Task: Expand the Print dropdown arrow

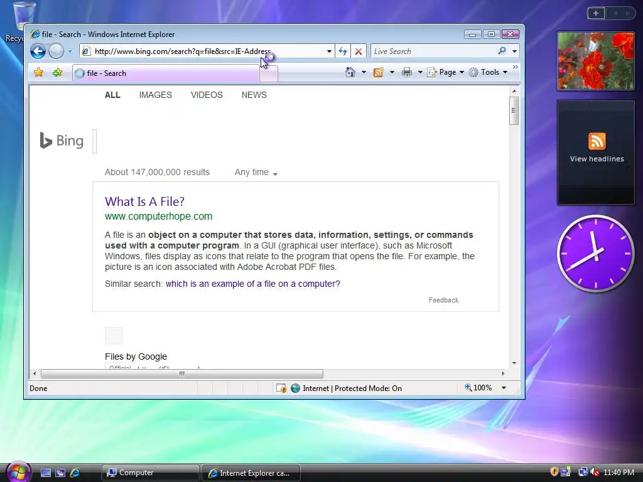Action: pos(420,73)
